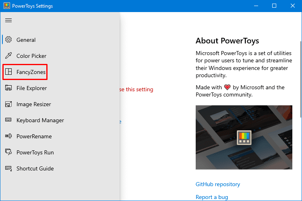Image resolution: width=302 pixels, height=201 pixels.
Task: Click the FancyZones layout icon
Action: pyautogui.click(x=8, y=72)
